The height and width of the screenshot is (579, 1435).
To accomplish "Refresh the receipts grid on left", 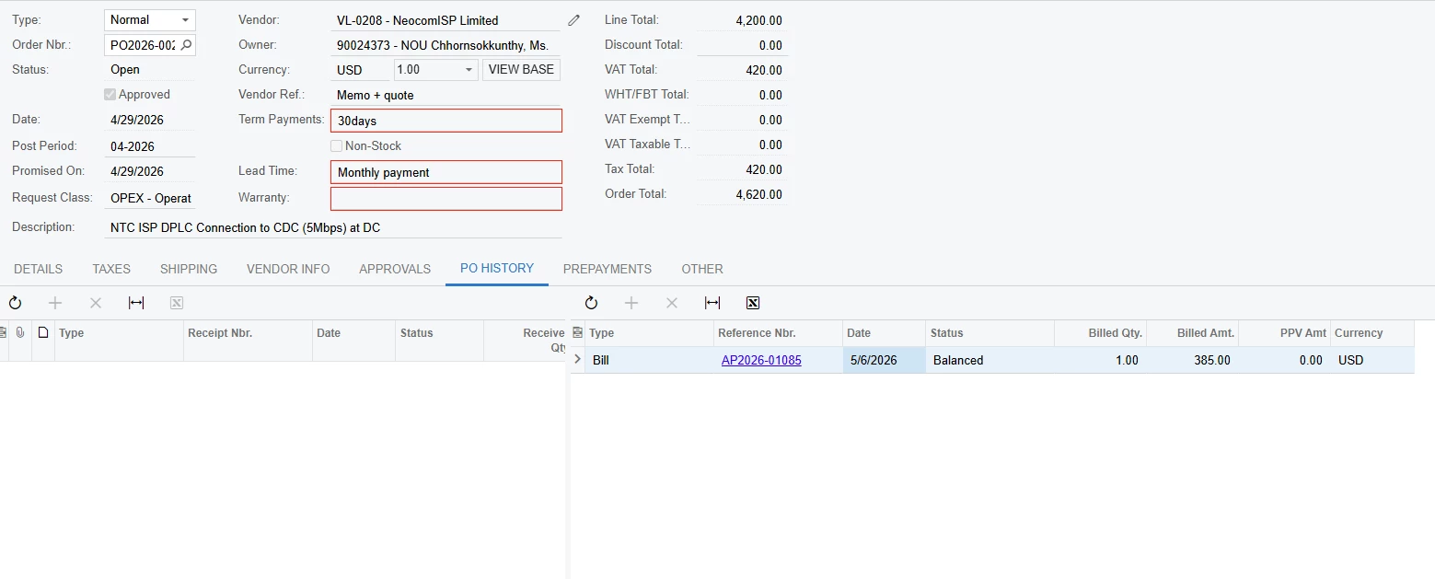I will click(x=15, y=303).
